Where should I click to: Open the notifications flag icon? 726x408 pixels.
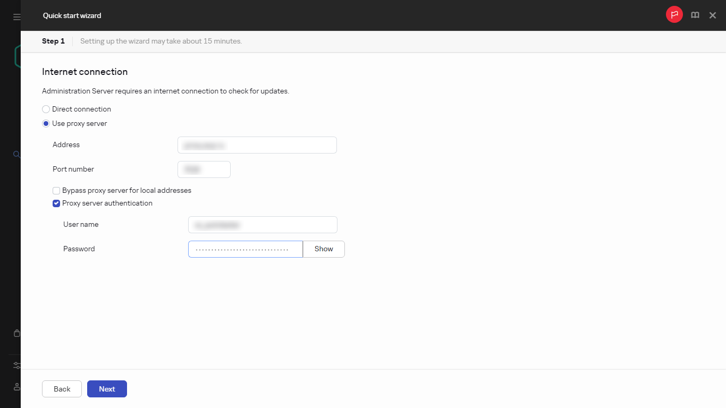pos(674,15)
